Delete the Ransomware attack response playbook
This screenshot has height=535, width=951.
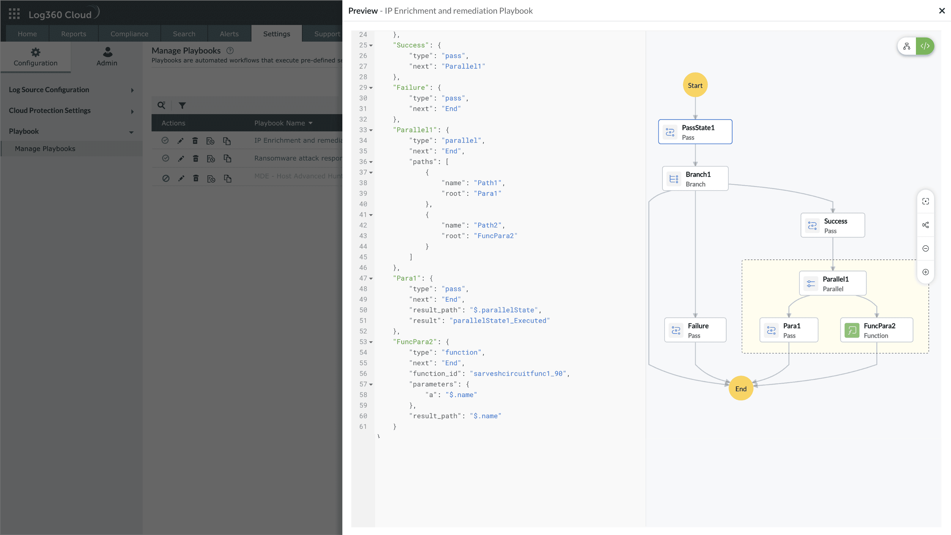196,158
